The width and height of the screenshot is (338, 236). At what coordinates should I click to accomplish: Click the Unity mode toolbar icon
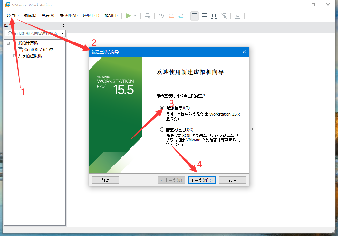tap(224, 16)
